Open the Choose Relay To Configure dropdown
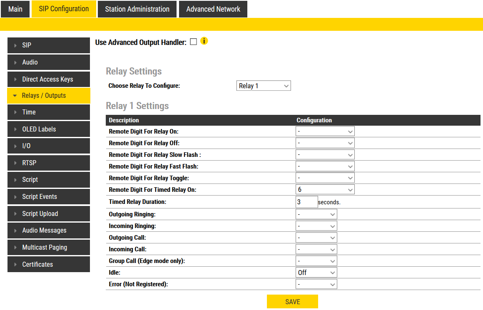483x310 pixels. 263,86
